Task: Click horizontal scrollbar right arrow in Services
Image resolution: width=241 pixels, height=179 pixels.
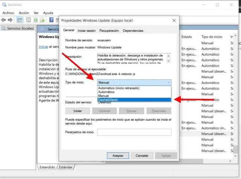Action: [230, 161]
